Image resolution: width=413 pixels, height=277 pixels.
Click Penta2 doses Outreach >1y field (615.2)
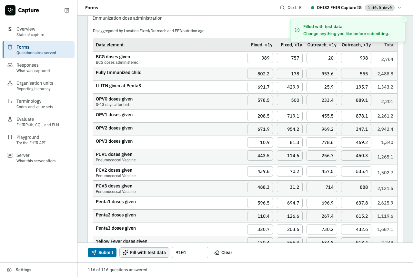coord(356,216)
